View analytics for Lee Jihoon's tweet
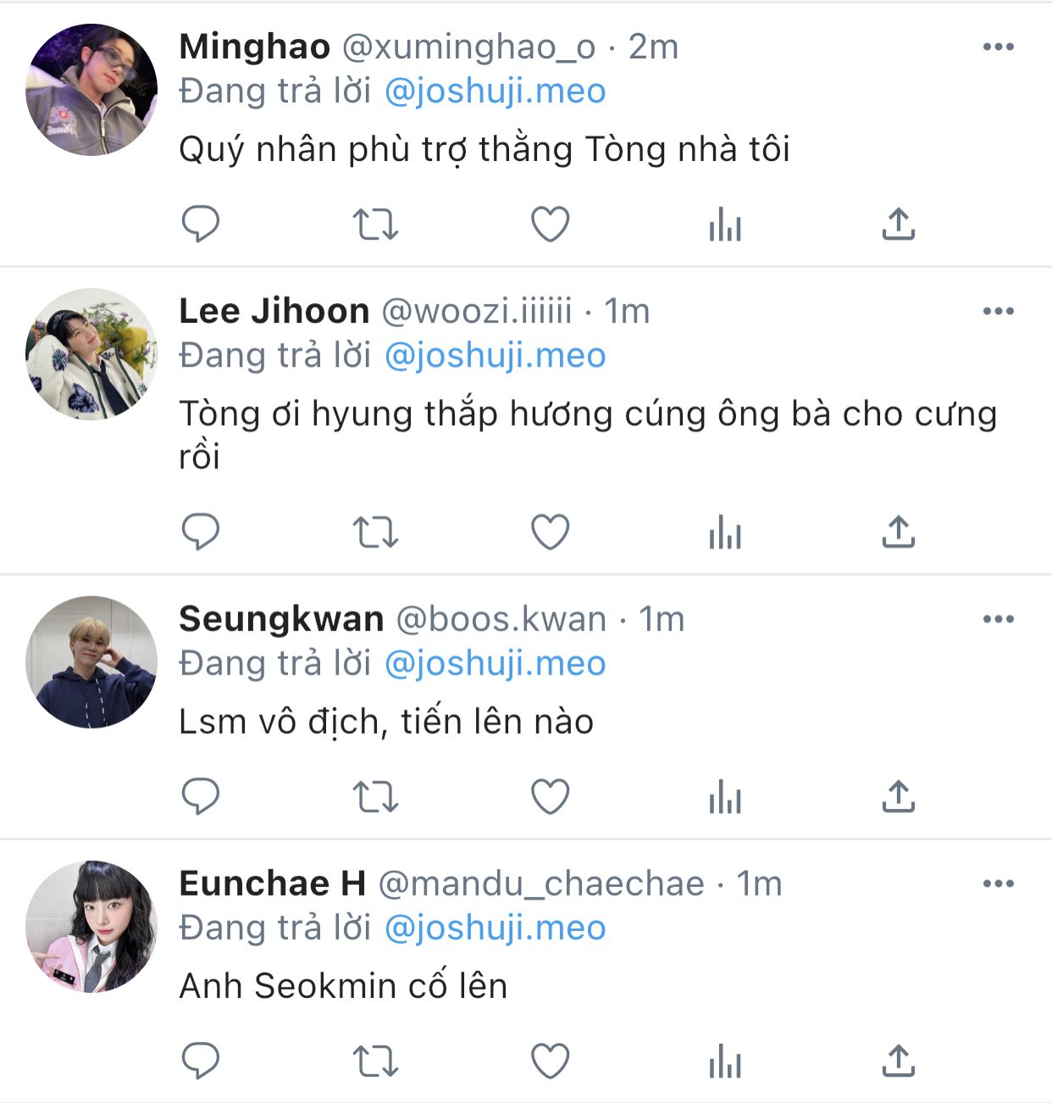 point(725,533)
